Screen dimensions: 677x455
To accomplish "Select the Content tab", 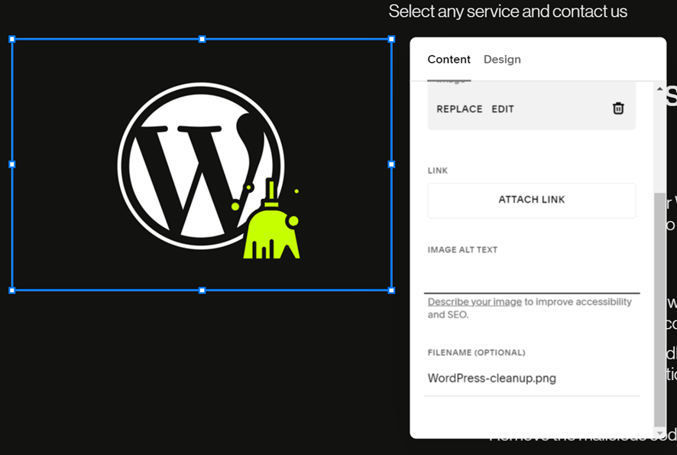I will tap(449, 59).
